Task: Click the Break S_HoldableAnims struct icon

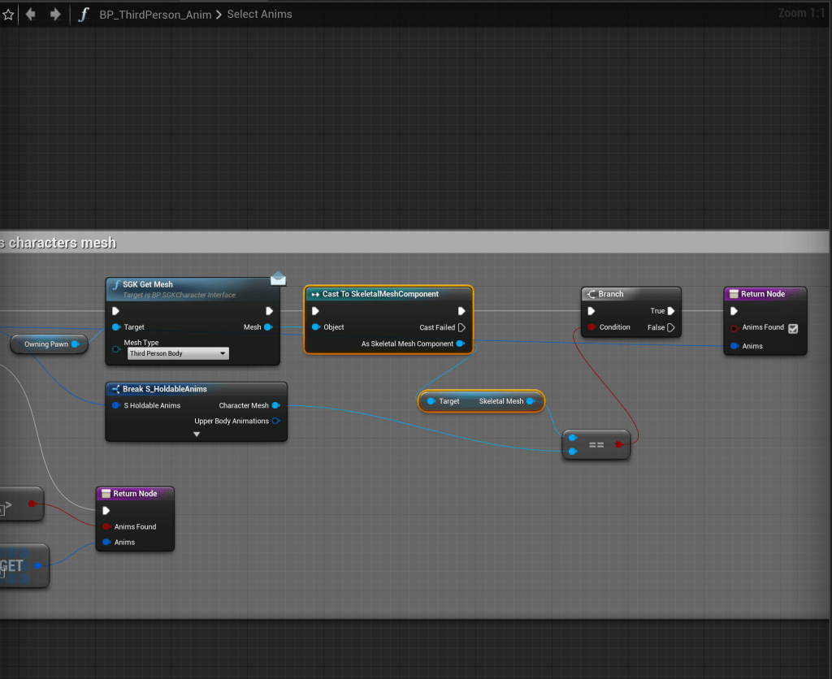Action: click(115, 389)
